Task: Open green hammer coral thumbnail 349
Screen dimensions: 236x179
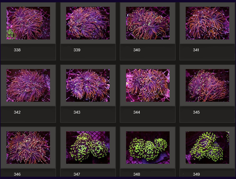Action: tap(207, 148)
